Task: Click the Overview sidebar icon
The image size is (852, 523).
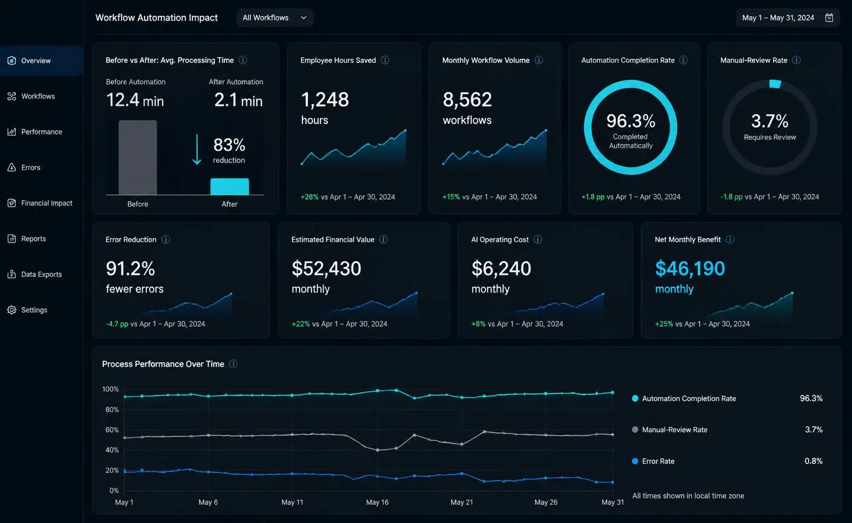Action: (11, 61)
